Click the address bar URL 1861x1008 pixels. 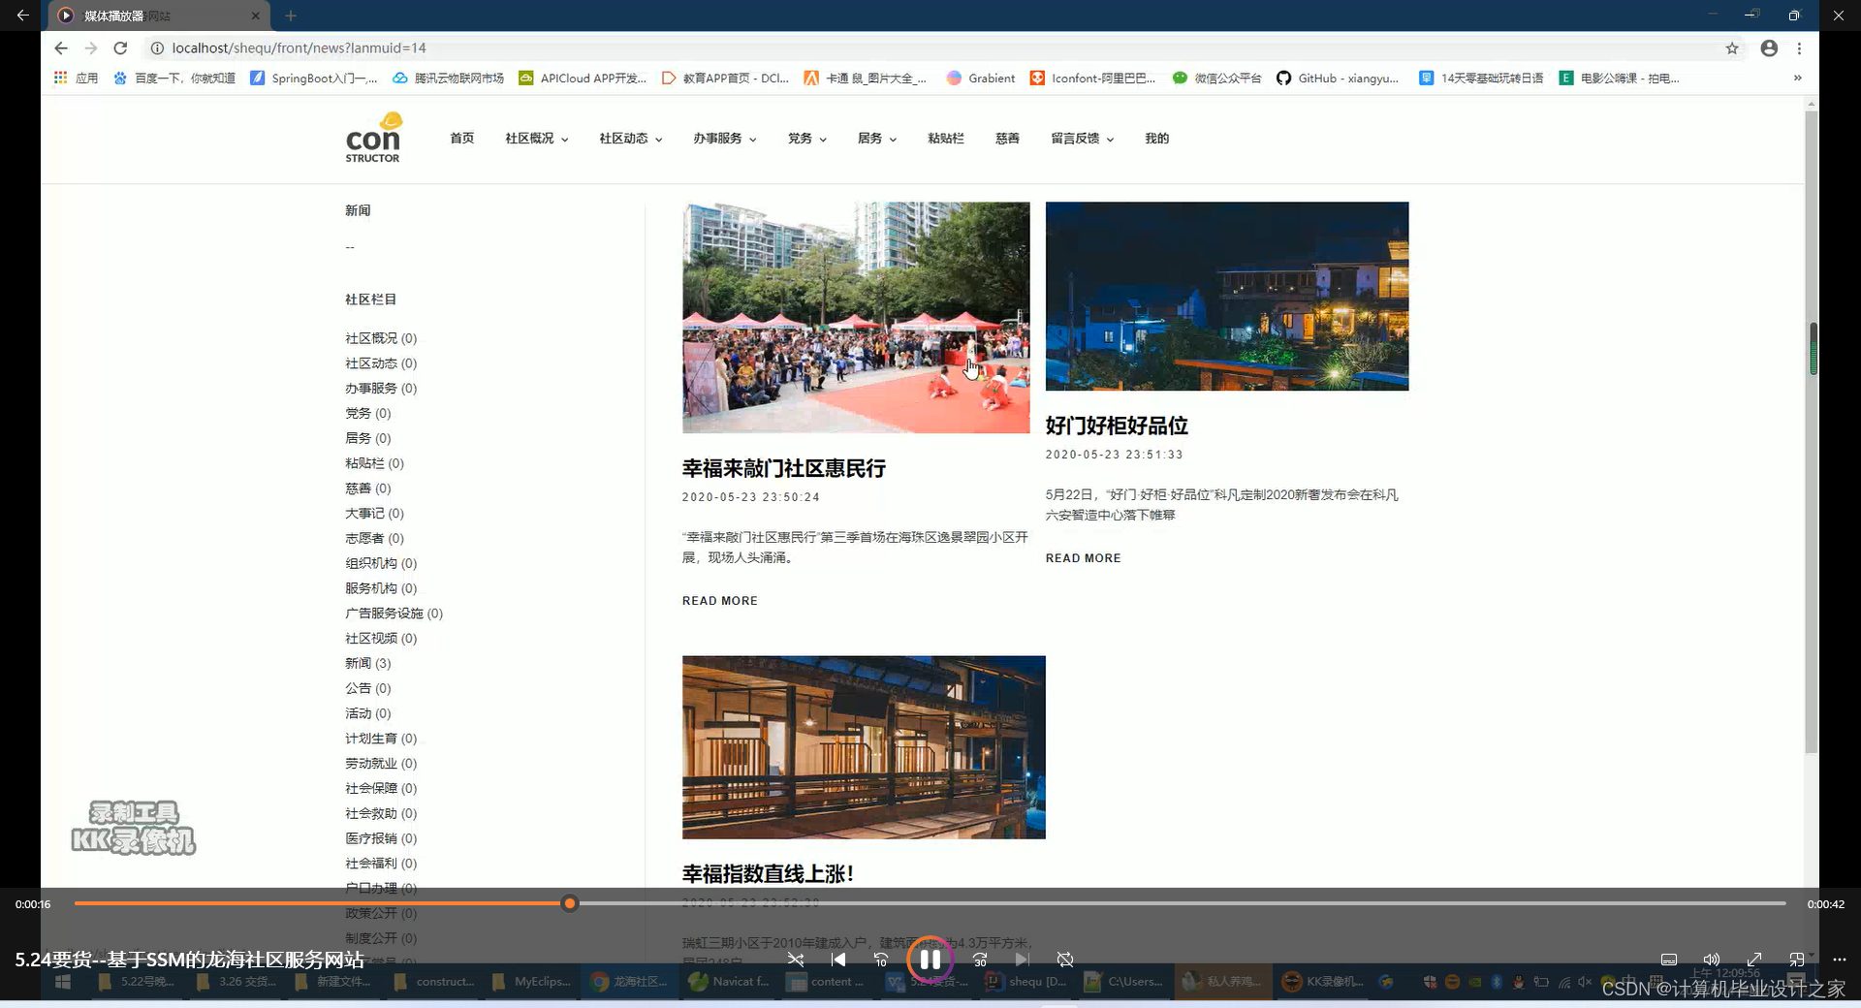pyautogui.click(x=299, y=47)
